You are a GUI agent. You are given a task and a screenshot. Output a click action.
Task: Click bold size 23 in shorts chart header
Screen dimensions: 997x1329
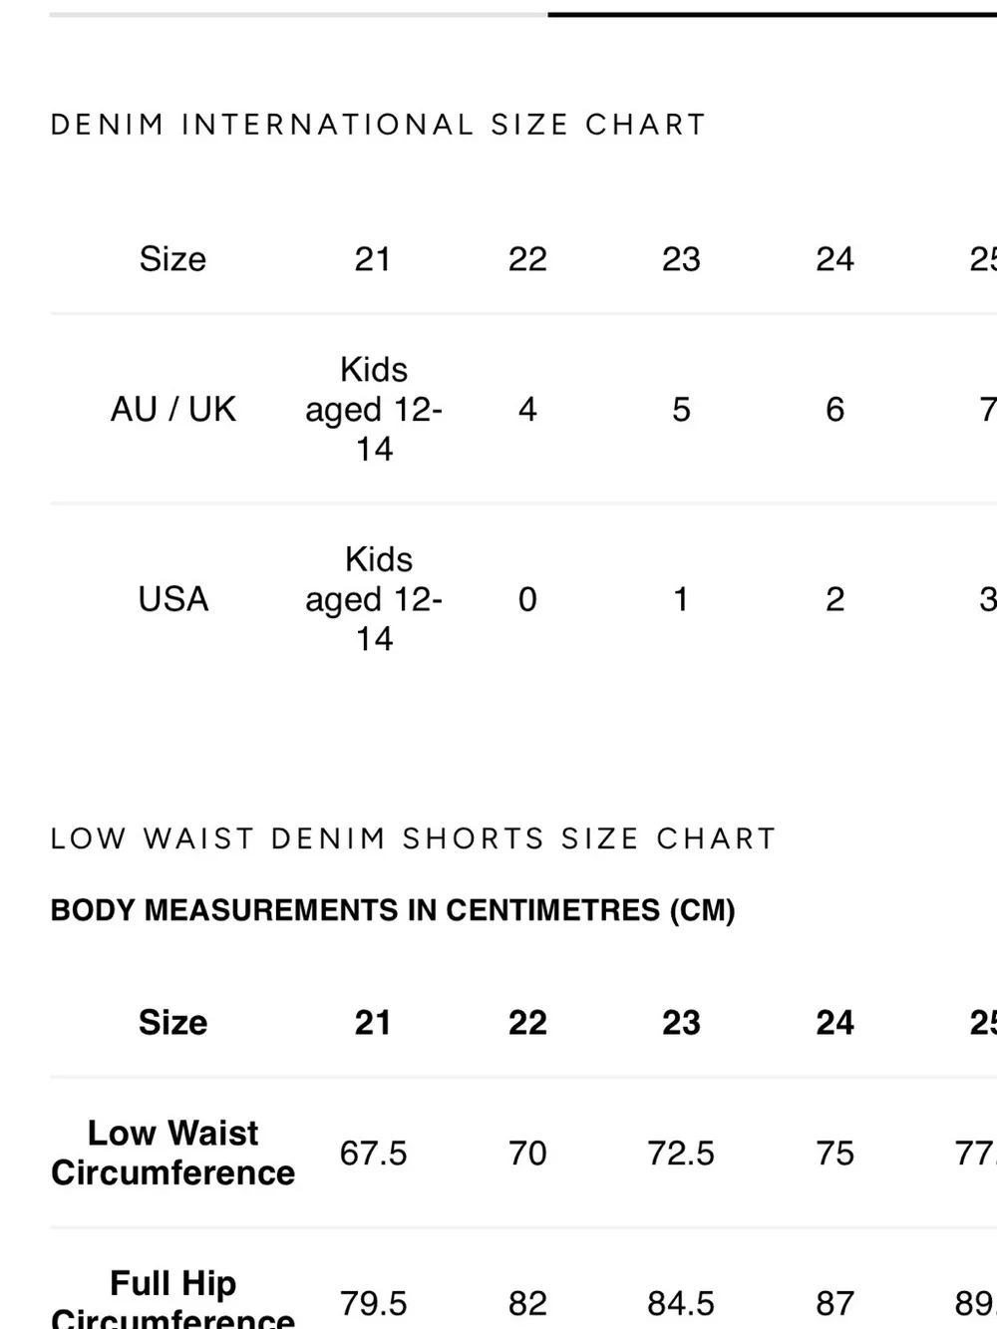tap(681, 1023)
